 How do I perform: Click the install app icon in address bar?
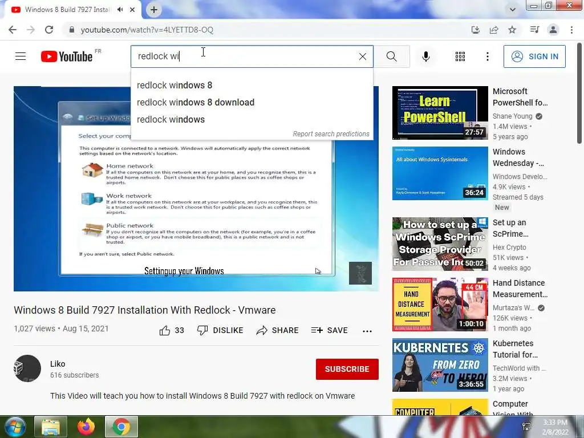(x=475, y=30)
